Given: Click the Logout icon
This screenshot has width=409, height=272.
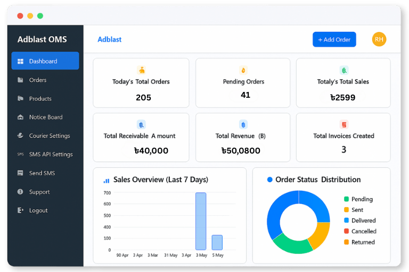Looking at the screenshot, I should click(x=20, y=210).
